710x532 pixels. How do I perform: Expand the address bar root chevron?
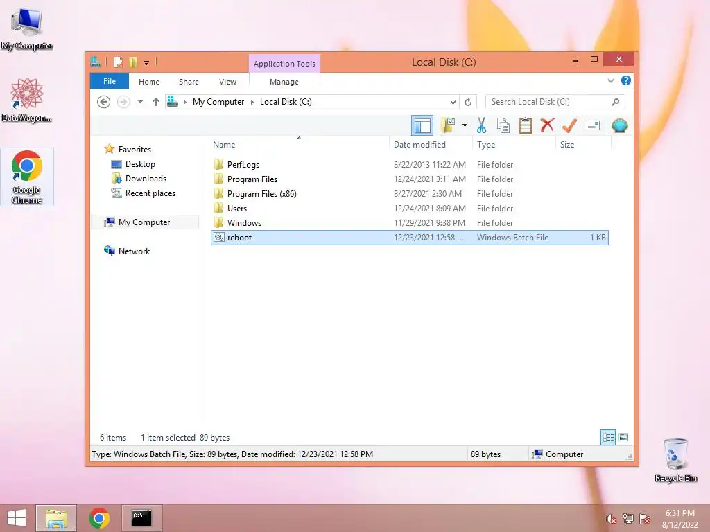[x=184, y=102]
